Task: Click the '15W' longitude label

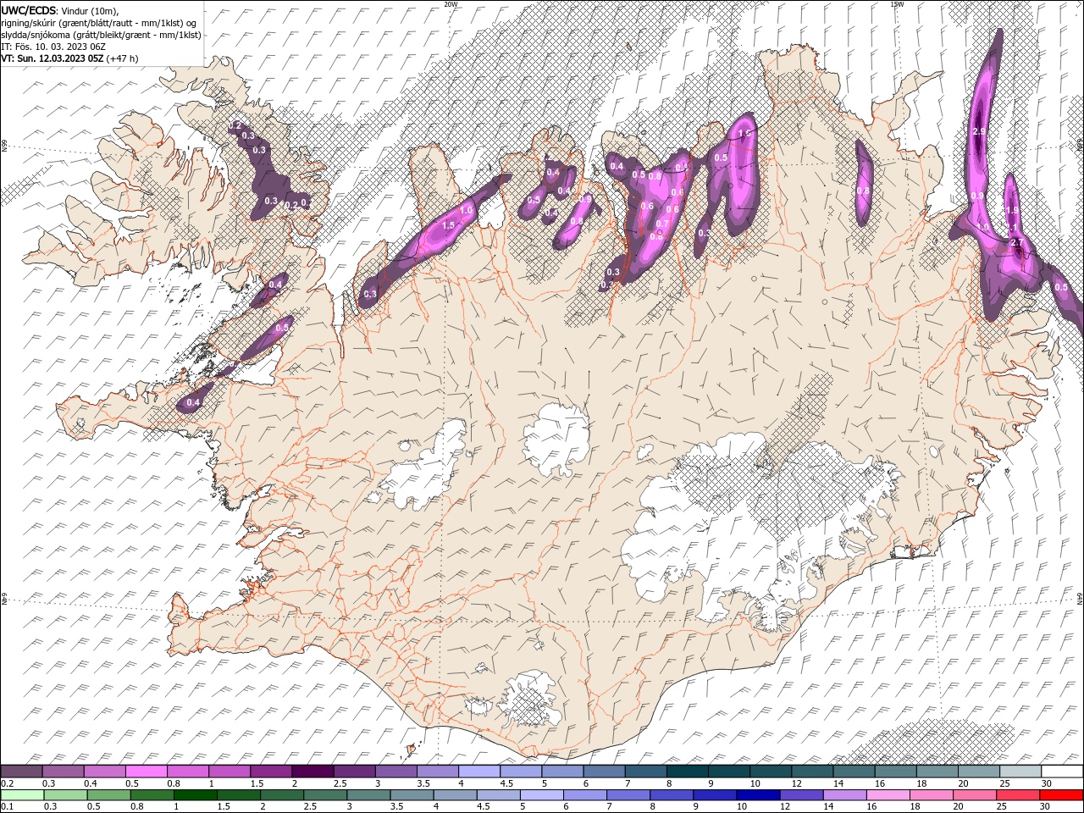Action: click(x=896, y=4)
